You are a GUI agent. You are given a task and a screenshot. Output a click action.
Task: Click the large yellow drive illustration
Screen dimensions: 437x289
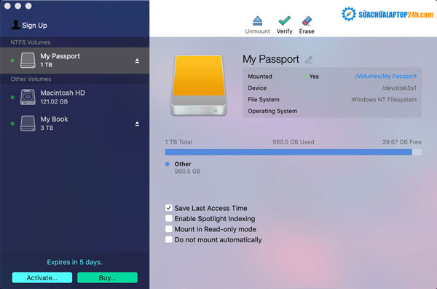[x=198, y=85]
